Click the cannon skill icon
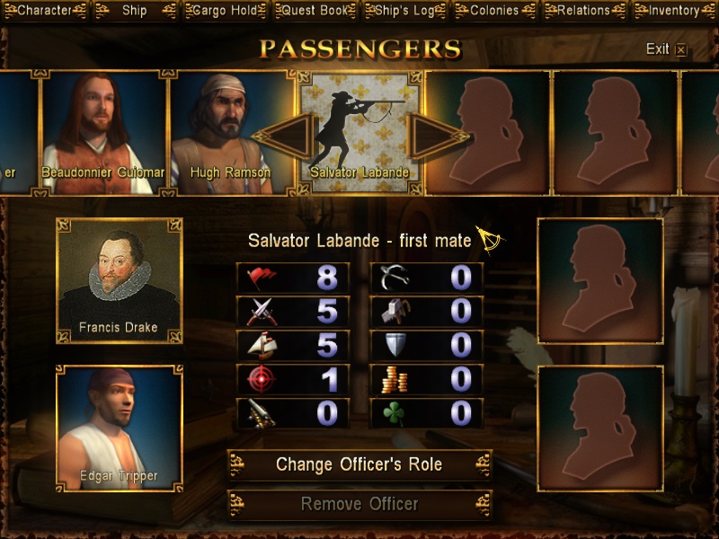 click(x=262, y=413)
